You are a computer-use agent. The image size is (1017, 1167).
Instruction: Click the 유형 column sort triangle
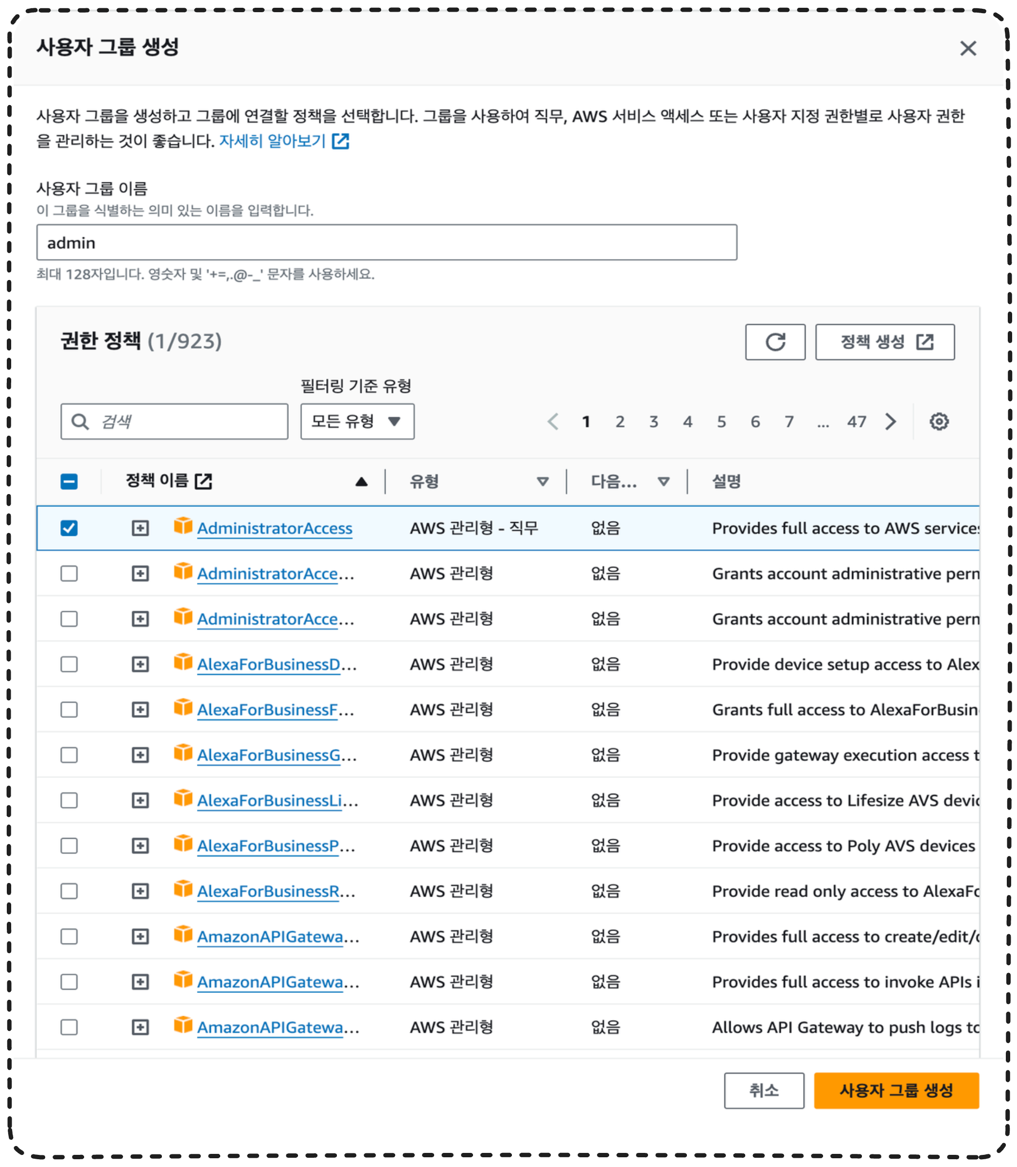[543, 482]
